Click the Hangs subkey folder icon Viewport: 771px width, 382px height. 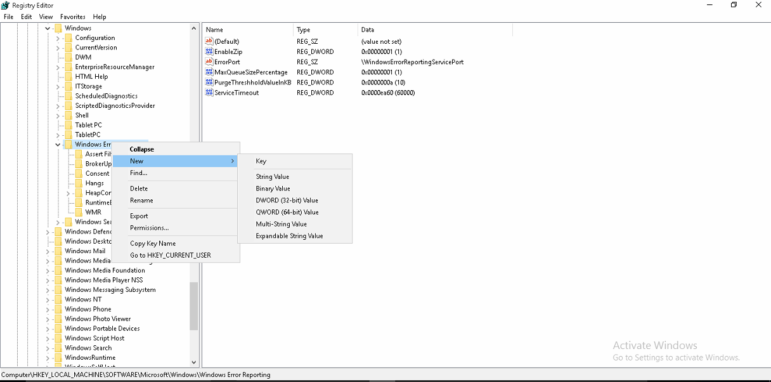[79, 183]
